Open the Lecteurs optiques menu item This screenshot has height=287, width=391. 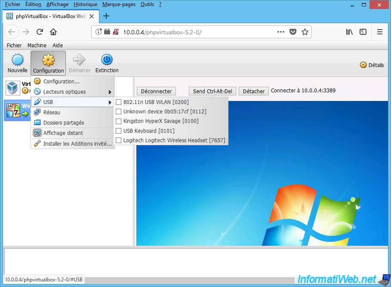(x=73, y=92)
